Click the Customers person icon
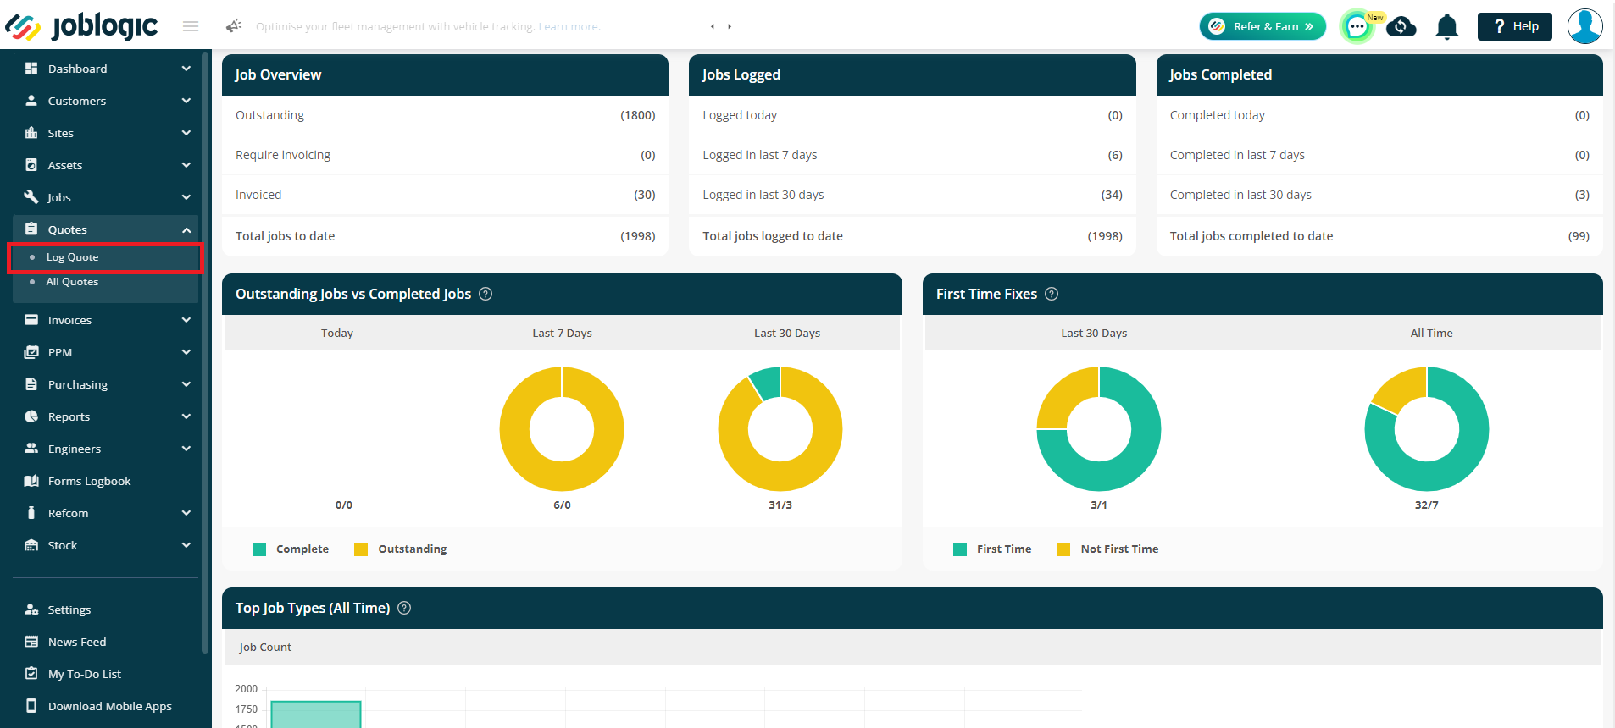The image size is (1615, 728). click(31, 101)
